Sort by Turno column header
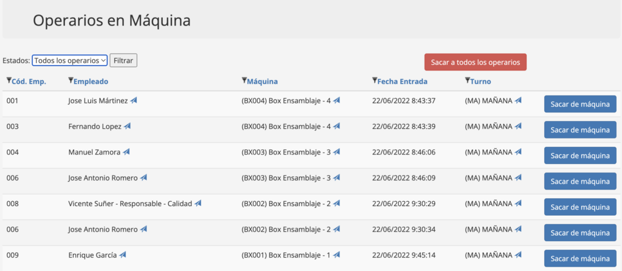 click(480, 81)
